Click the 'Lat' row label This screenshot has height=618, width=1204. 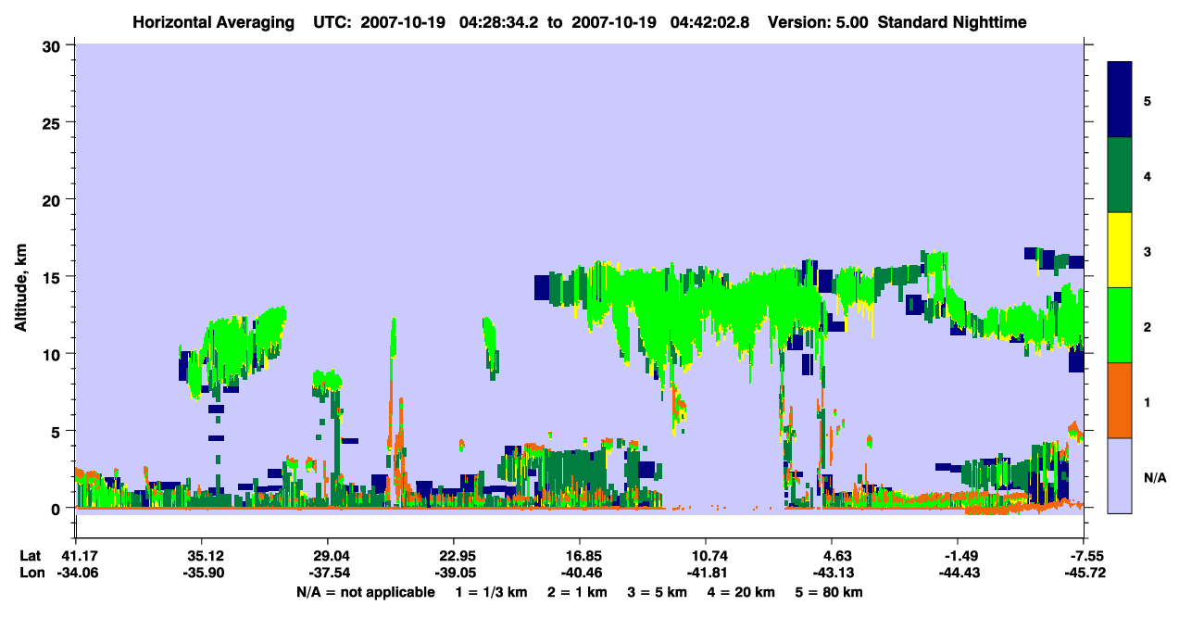click(x=31, y=556)
